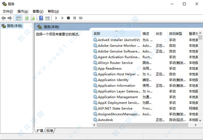Click the first Start service play icon
The width and height of the screenshot is (203, 140).
pyautogui.click(x=56, y=18)
